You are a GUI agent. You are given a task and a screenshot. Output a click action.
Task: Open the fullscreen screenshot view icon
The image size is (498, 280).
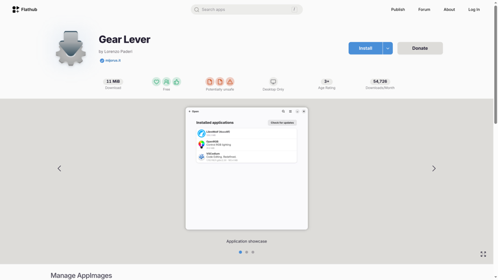pos(483,254)
